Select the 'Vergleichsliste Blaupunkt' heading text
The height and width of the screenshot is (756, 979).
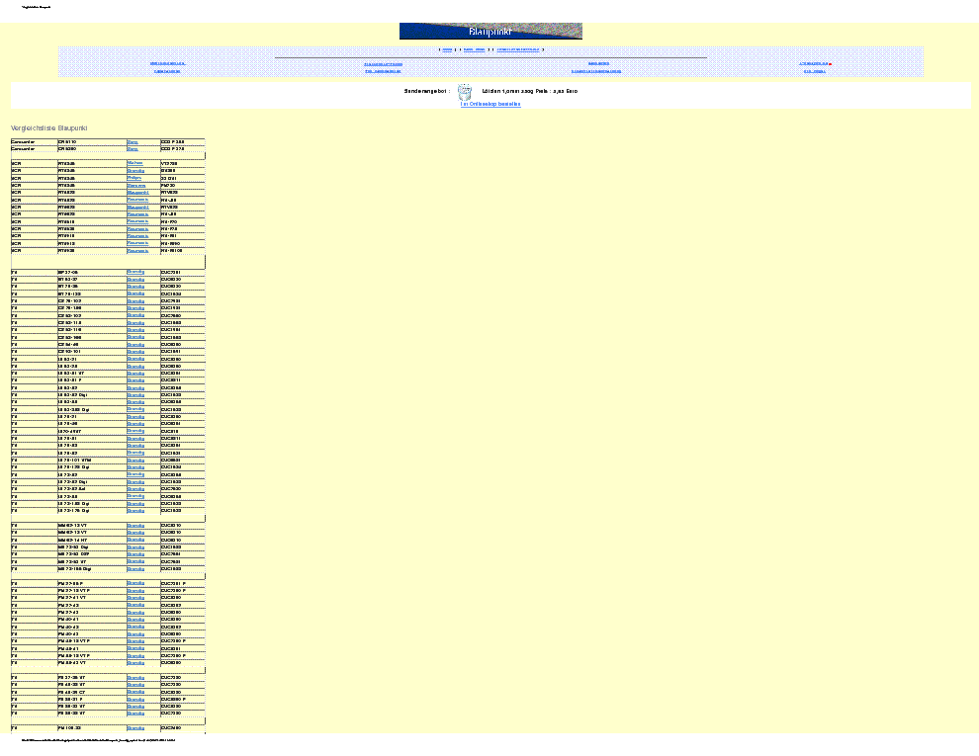49,127
